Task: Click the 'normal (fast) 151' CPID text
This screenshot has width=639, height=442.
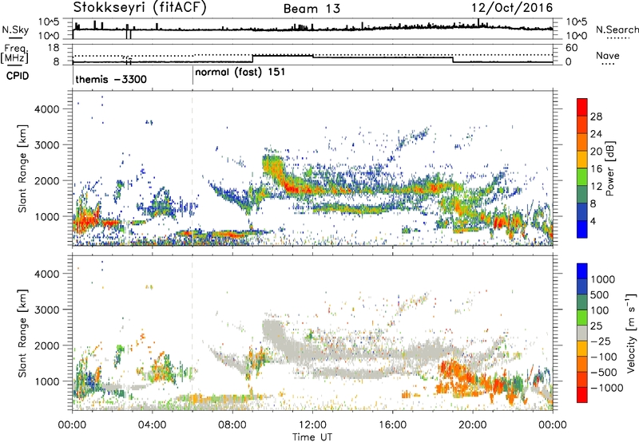Action: pos(240,73)
